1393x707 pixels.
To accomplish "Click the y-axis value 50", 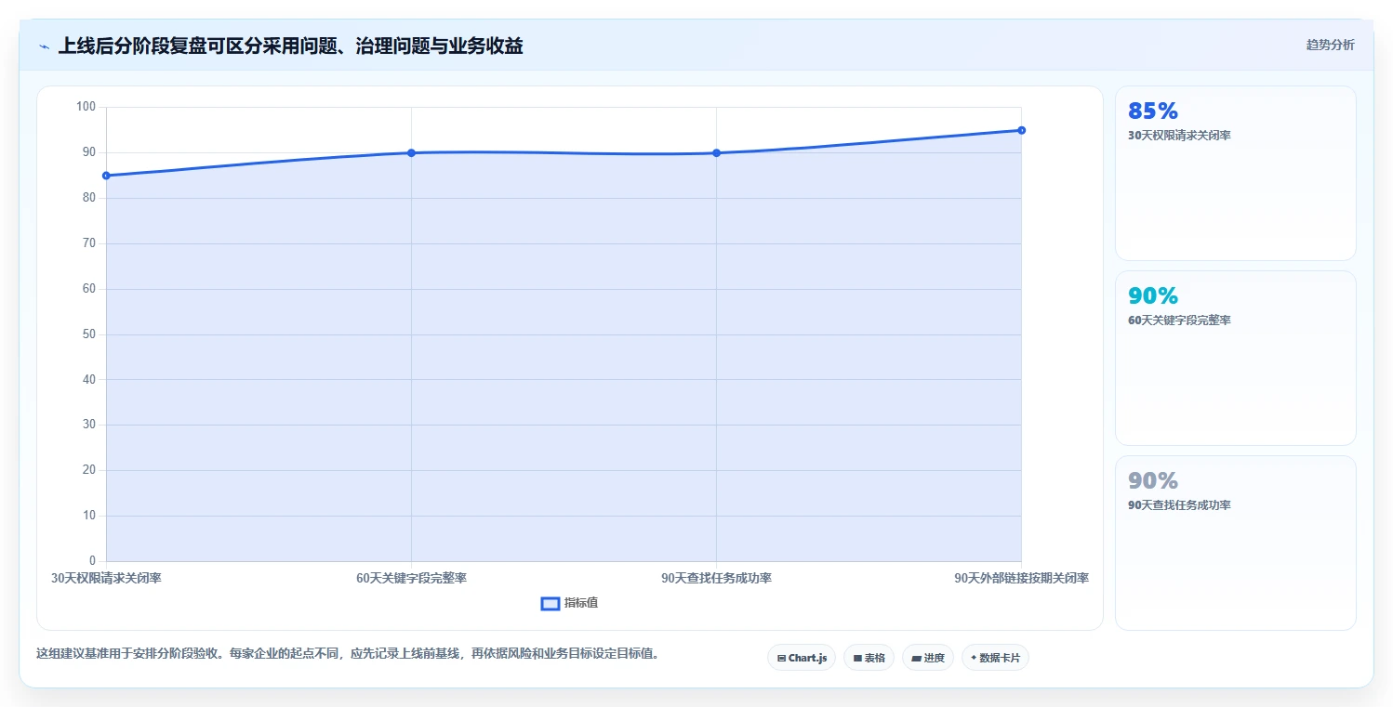I will 89,334.
